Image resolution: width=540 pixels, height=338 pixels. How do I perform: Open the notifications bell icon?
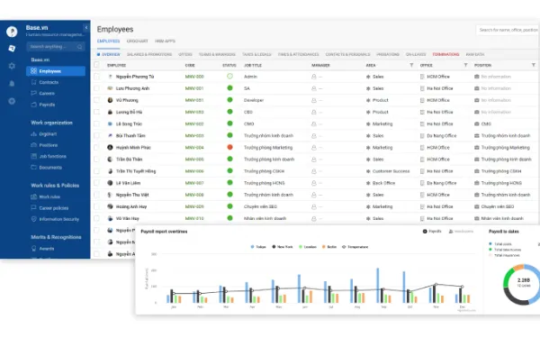tap(12, 84)
